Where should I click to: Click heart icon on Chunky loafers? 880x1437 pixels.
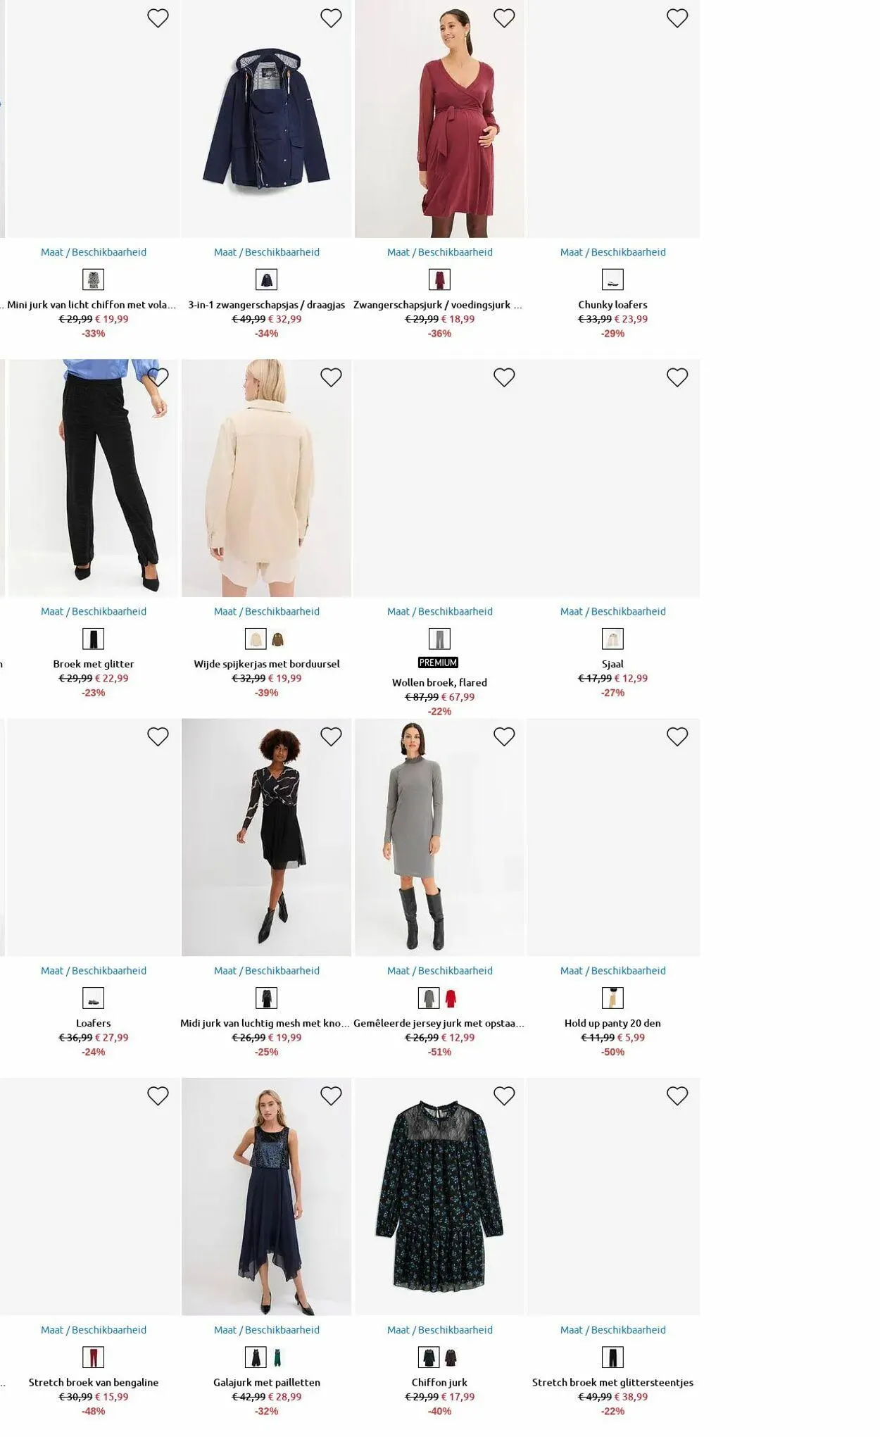click(677, 18)
